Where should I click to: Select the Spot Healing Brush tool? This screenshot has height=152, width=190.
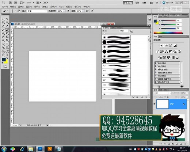(3, 30)
